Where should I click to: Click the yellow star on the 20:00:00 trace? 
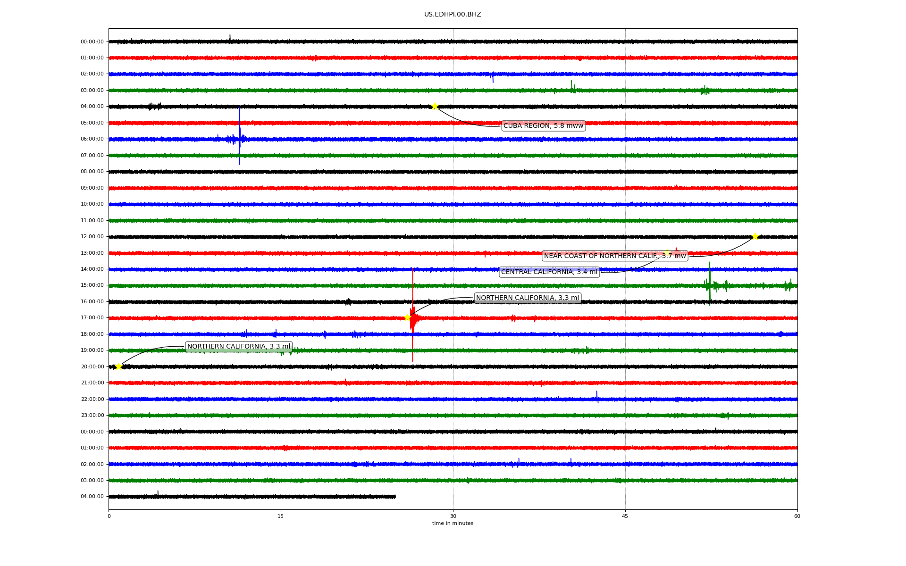click(118, 366)
